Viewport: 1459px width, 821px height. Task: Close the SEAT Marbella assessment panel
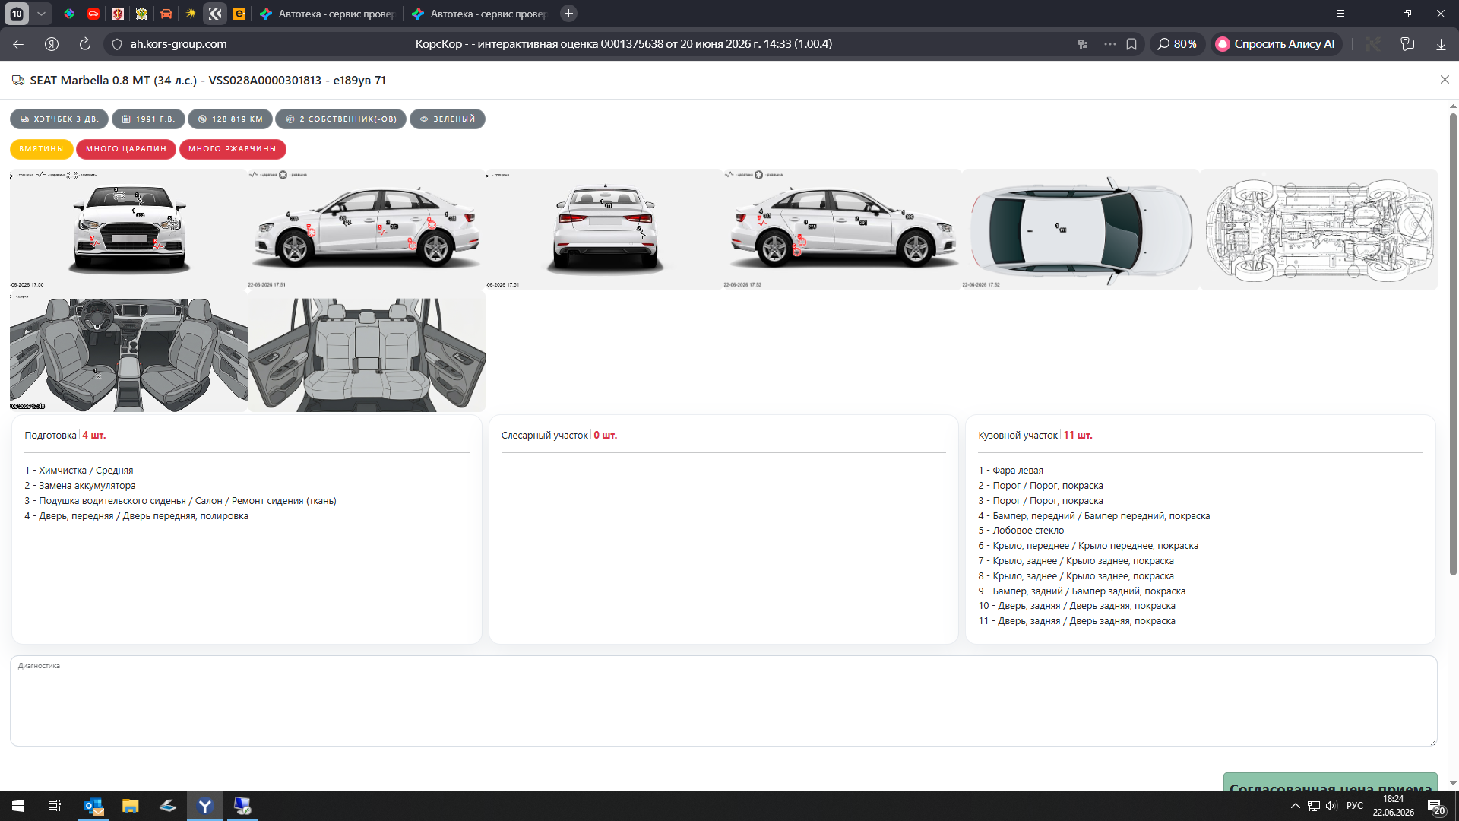1445,80
